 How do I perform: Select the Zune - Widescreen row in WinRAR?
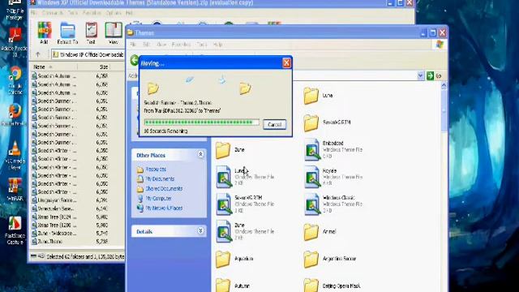[71, 234]
